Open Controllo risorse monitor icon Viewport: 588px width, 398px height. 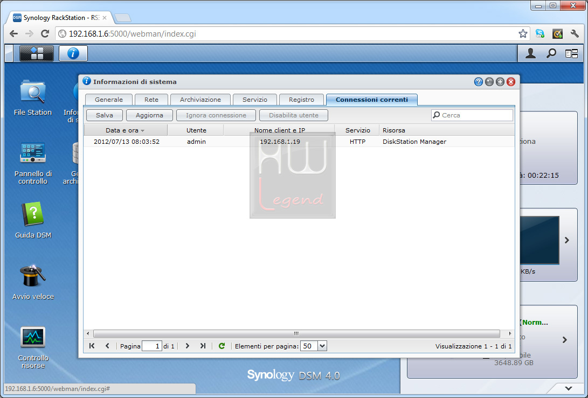coord(33,347)
